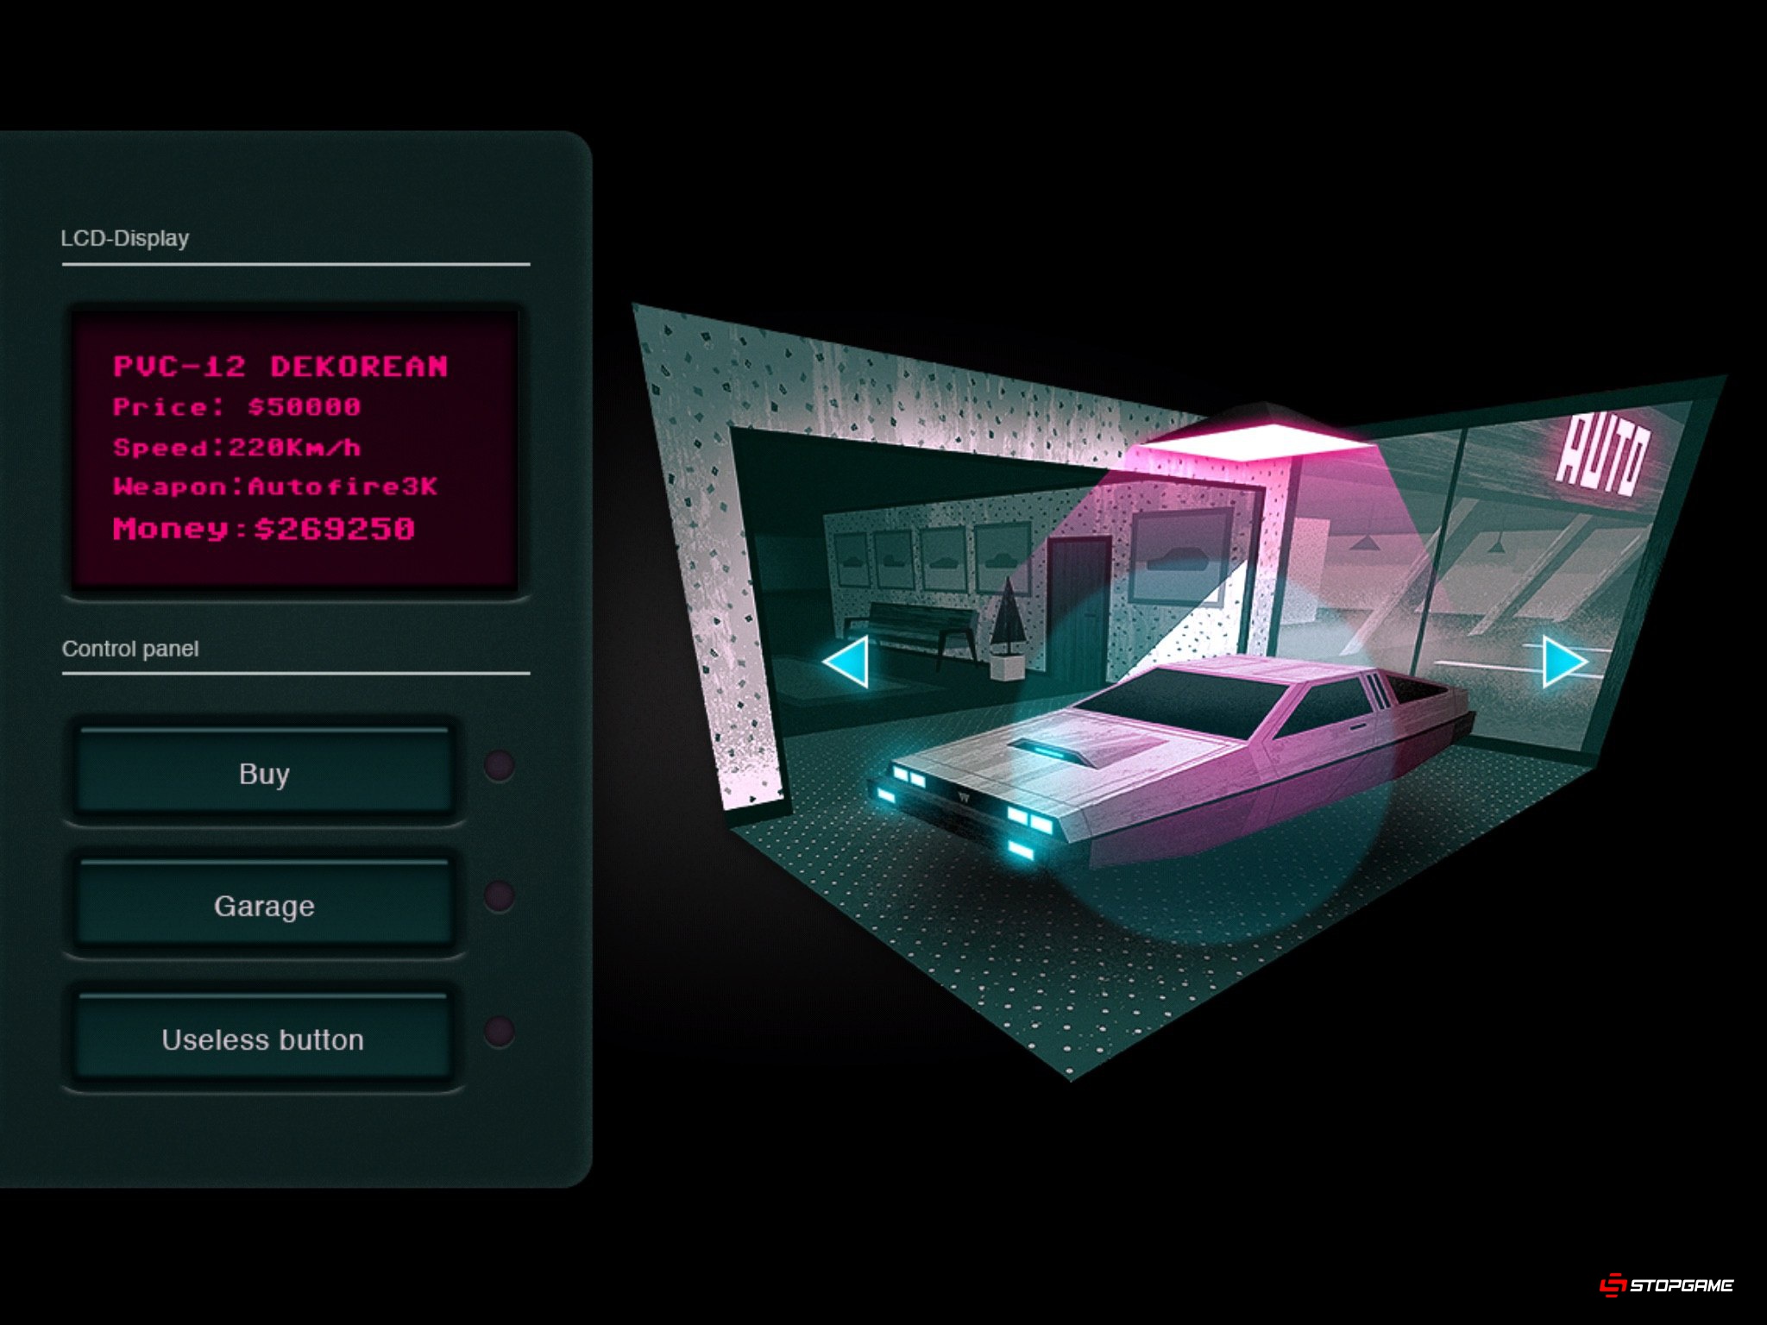The image size is (1767, 1325).
Task: Click the Price $50000 line on display
Action: tap(236, 407)
